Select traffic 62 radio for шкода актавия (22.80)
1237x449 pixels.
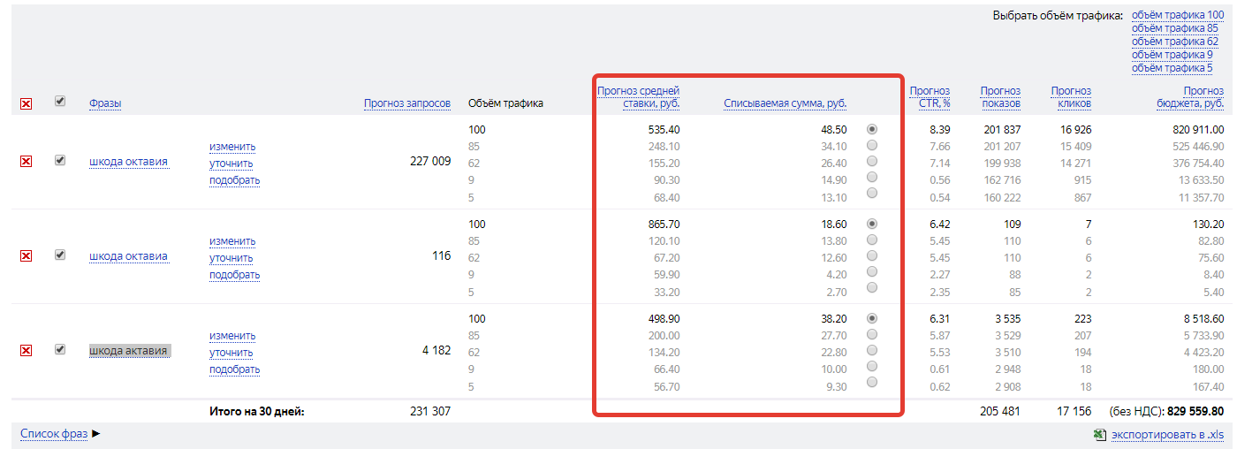(872, 350)
